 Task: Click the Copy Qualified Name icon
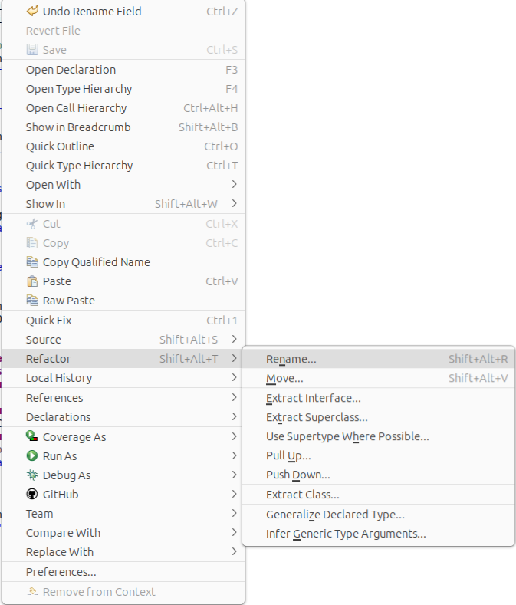tap(32, 262)
